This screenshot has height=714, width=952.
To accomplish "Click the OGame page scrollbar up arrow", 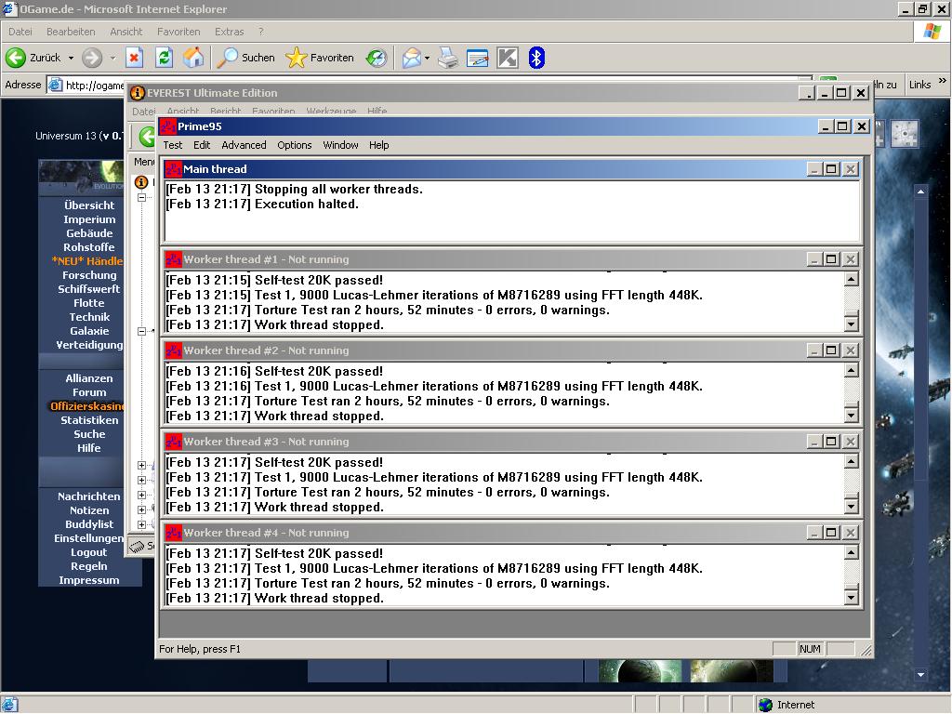I will point(921,192).
